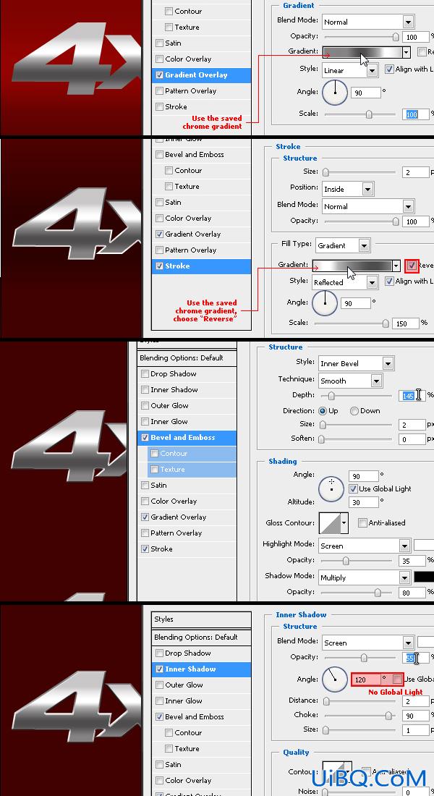Open the Inner Shadow Blend Mode dropdown showing Screen
The width and height of the screenshot is (434, 796).
tap(368, 643)
